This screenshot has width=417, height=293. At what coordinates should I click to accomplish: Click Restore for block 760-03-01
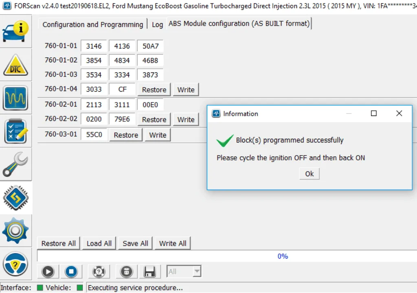pos(126,135)
